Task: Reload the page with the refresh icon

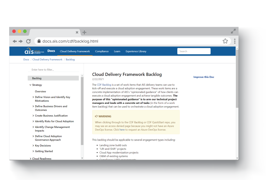Action: click(x=28, y=41)
